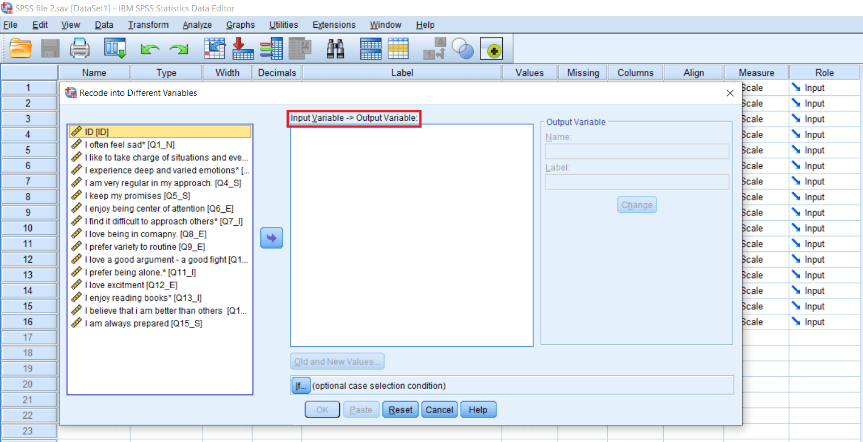Image resolution: width=863 pixels, height=442 pixels.
Task: Select I am very regular in my approach
Action: pyautogui.click(x=160, y=183)
